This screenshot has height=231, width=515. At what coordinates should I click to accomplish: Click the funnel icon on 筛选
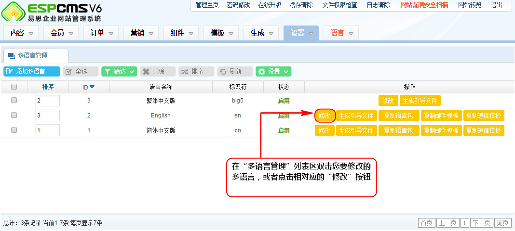coord(107,71)
